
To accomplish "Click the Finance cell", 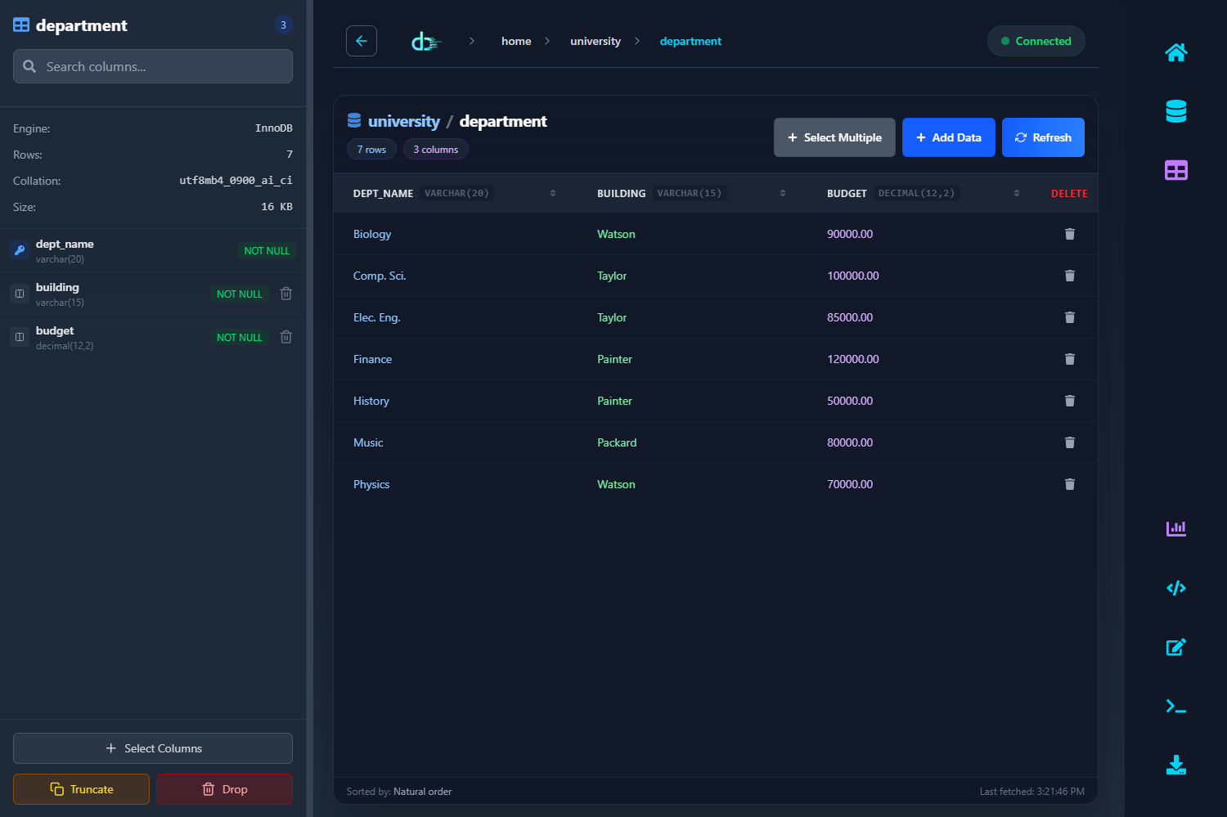I will [373, 359].
